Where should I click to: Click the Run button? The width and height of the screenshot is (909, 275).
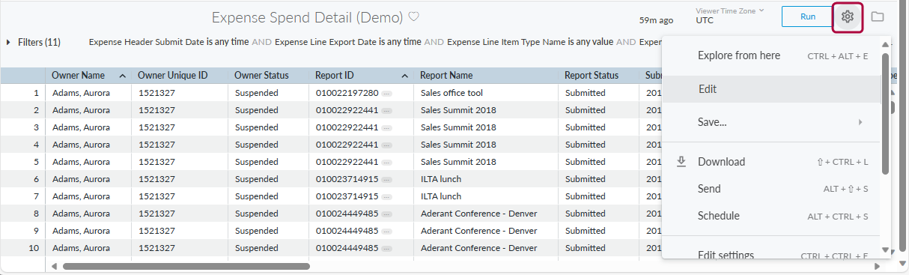[x=808, y=16]
